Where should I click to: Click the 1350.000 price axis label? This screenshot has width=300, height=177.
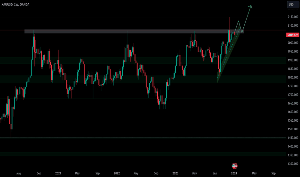point(293,155)
